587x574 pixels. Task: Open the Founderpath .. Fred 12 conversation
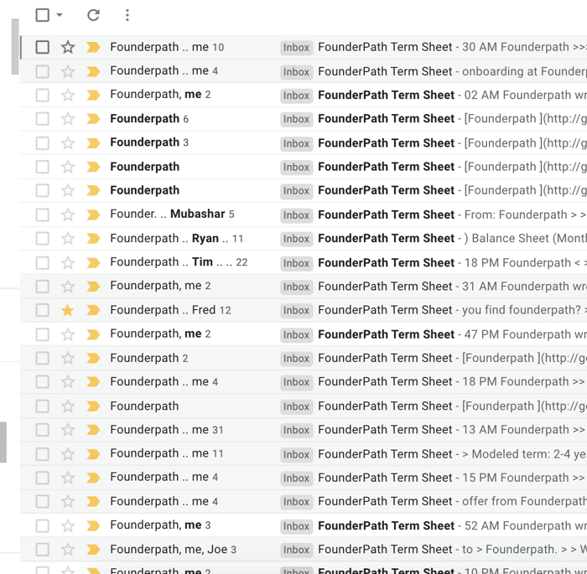pos(304,310)
